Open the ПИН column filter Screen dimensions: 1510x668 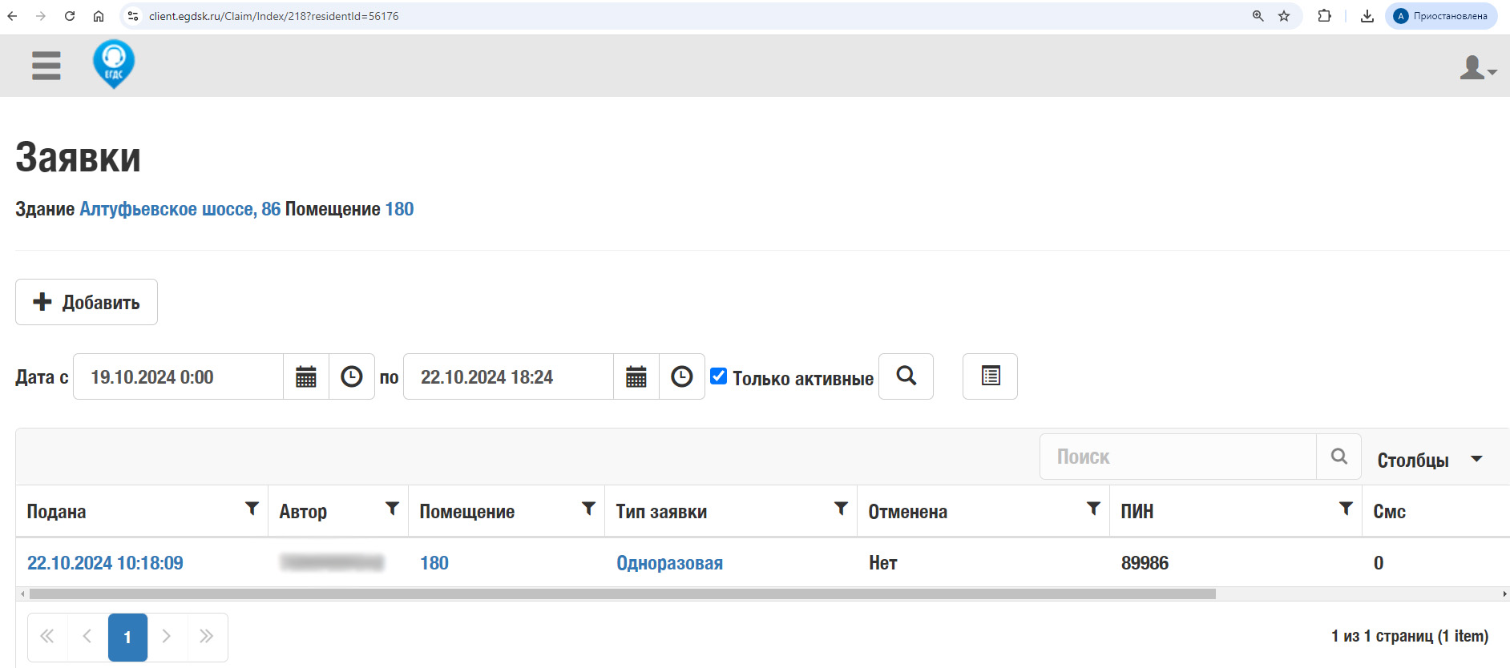coord(1346,509)
